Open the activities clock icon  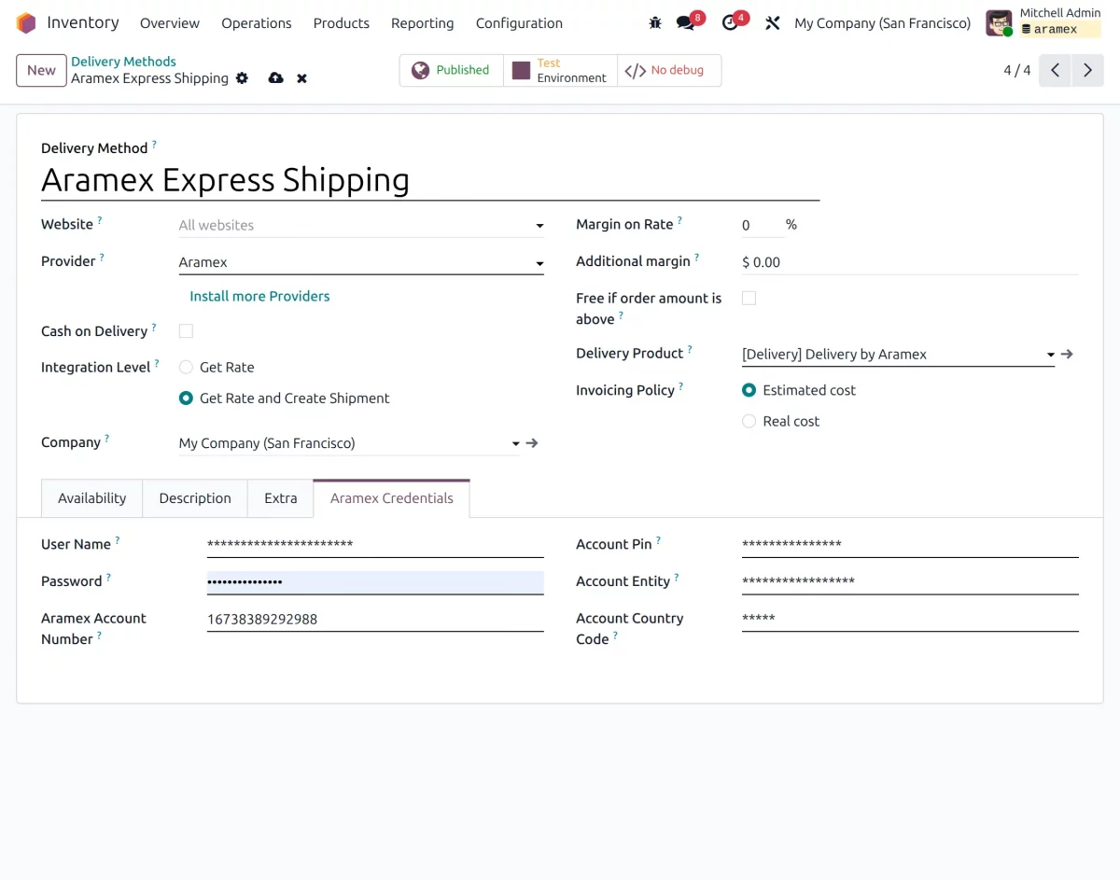[x=730, y=23]
